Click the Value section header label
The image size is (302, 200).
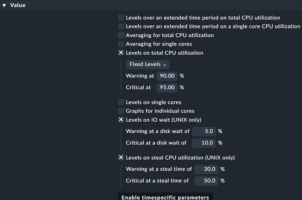(18, 5)
